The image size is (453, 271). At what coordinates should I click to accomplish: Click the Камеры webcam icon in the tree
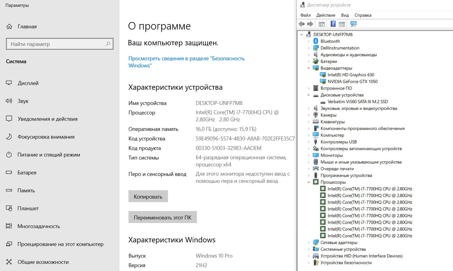tap(316, 115)
